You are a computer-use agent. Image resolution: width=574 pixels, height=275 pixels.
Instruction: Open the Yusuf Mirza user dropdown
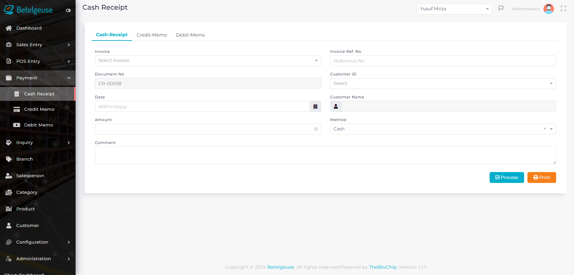(x=454, y=9)
